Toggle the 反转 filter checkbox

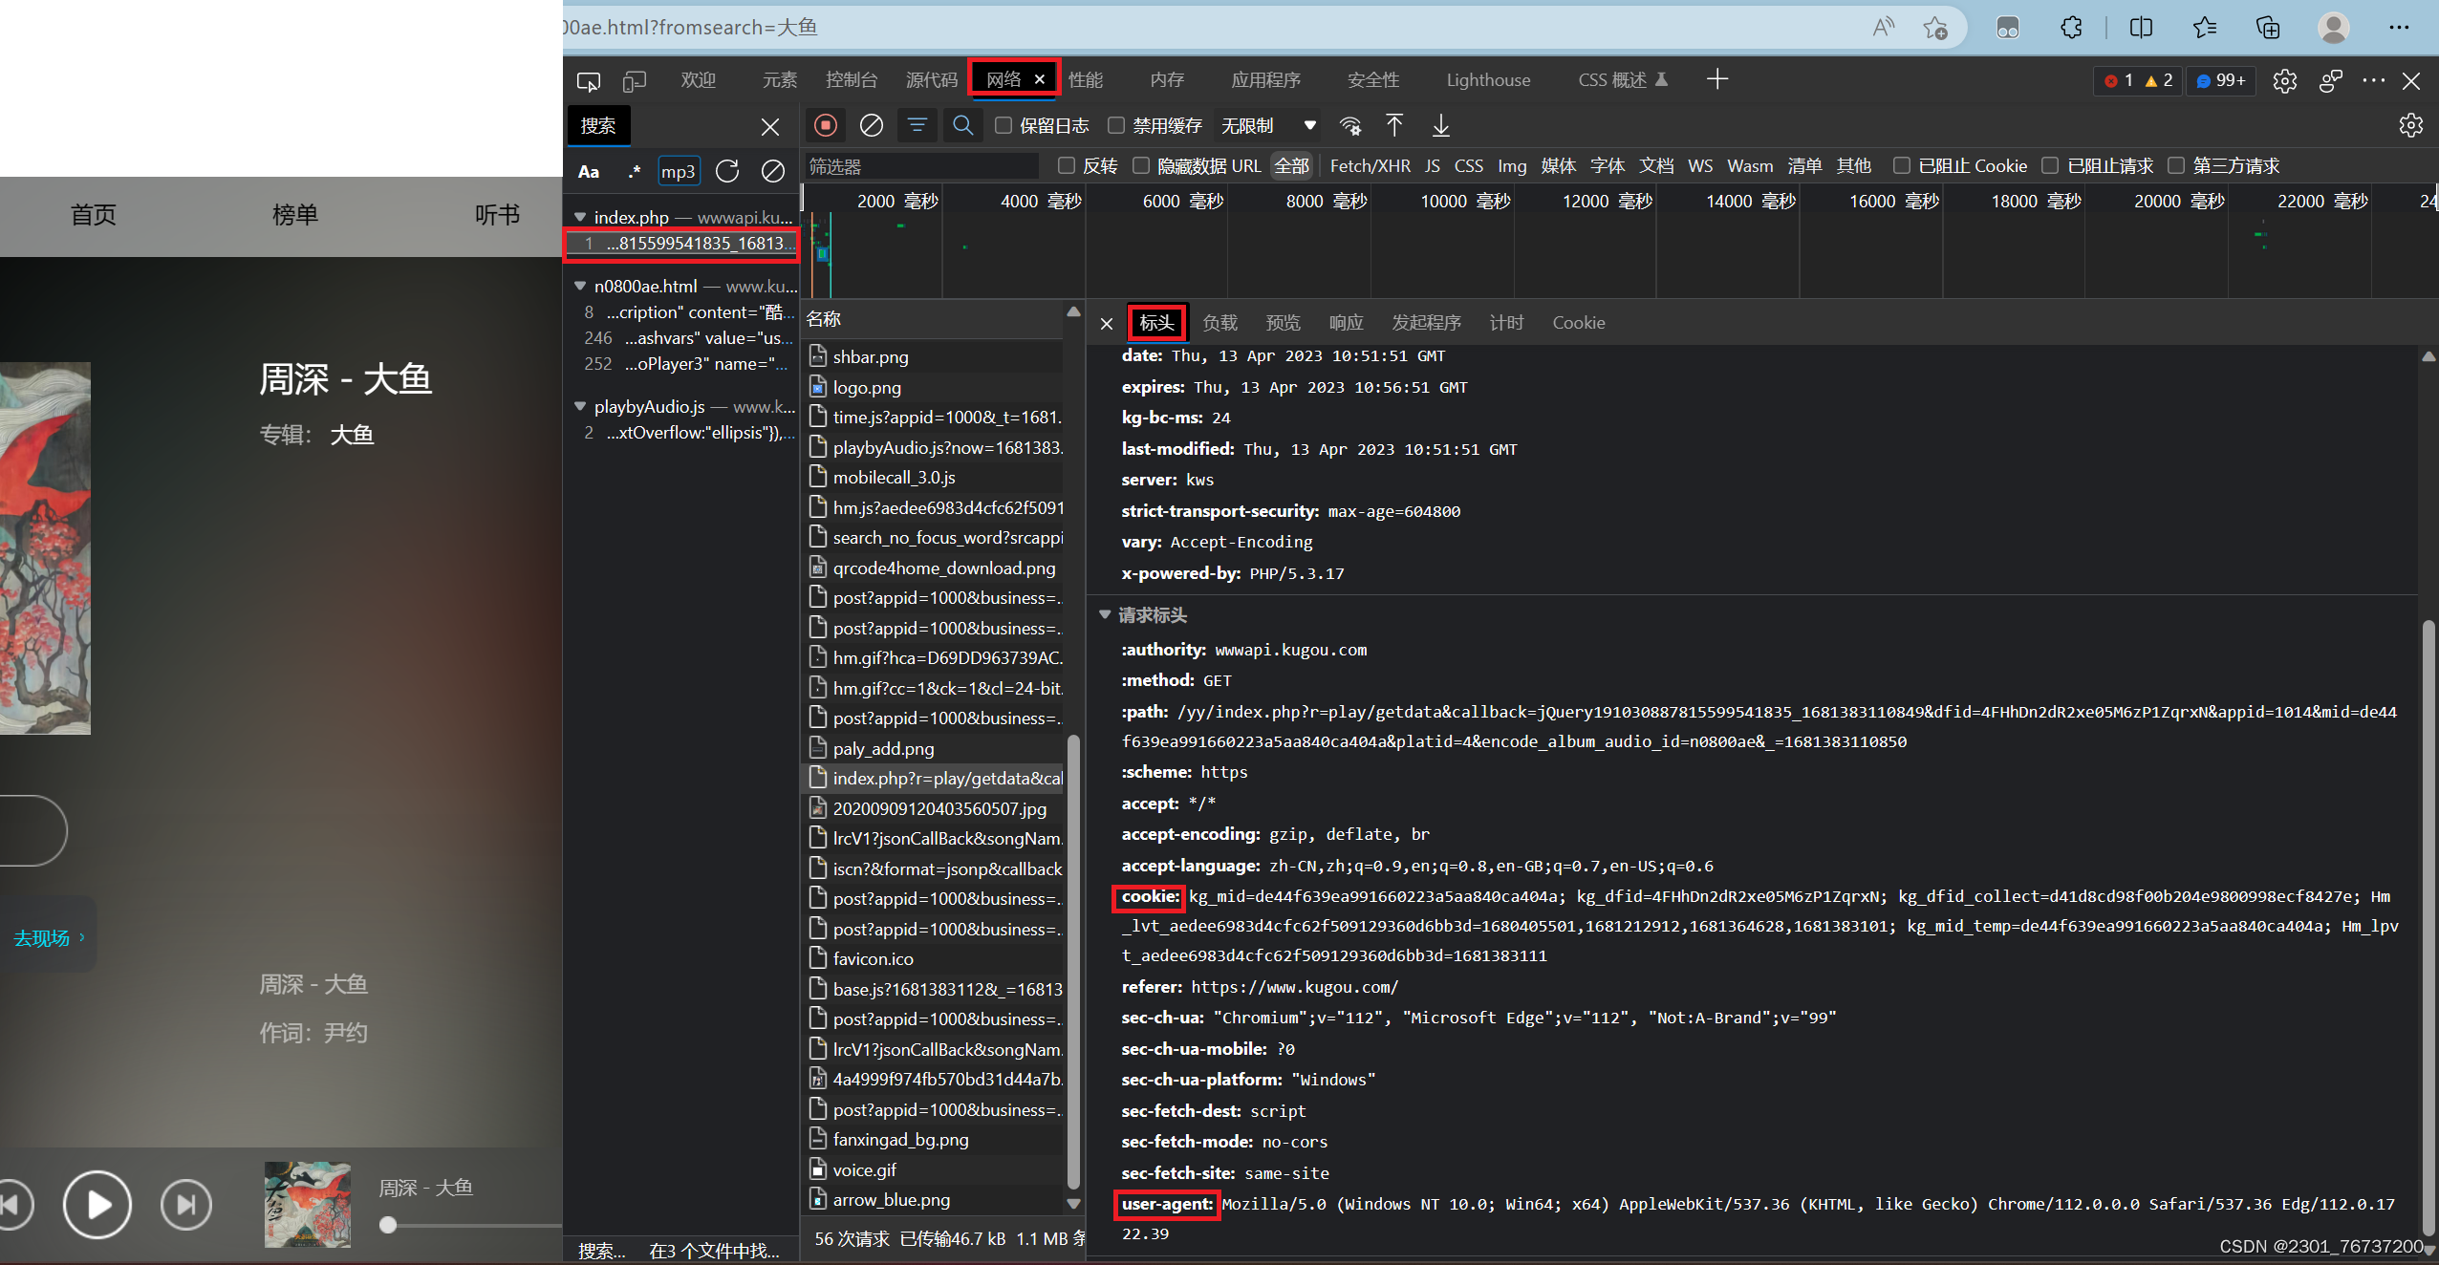pyautogui.click(x=1067, y=165)
